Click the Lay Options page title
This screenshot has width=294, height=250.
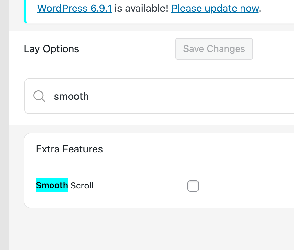51,49
